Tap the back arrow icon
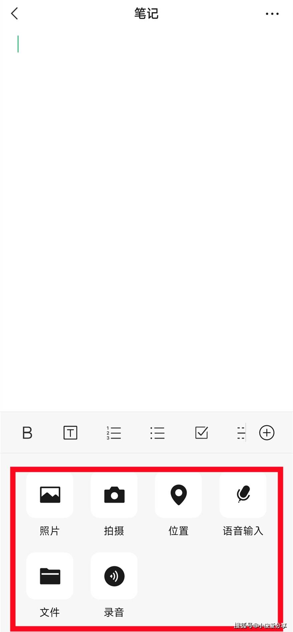This screenshot has width=293, height=632. click(x=14, y=14)
